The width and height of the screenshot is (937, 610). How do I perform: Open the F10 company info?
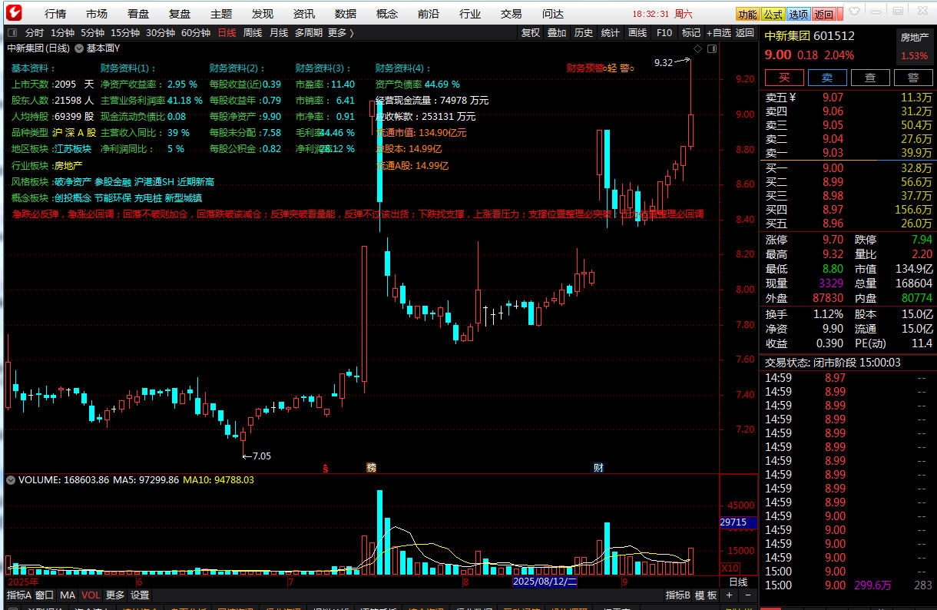coord(664,33)
